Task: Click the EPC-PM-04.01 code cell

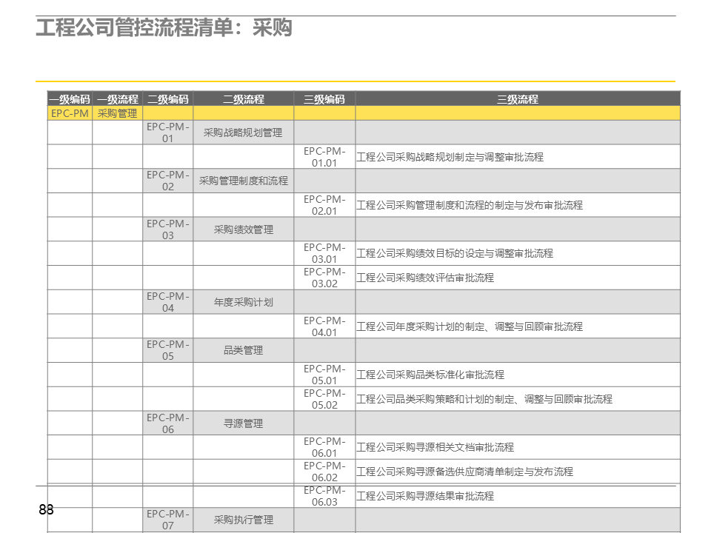Action: 324,326
